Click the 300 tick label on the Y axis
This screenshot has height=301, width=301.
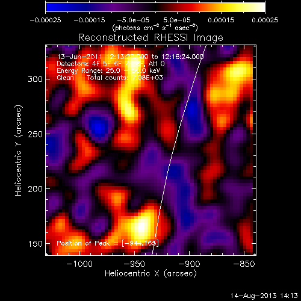[x=36, y=79]
